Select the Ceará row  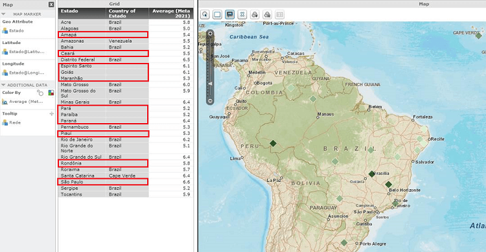pos(126,53)
